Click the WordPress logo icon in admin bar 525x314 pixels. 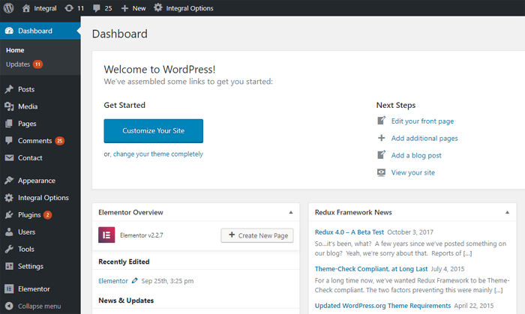click(x=9, y=8)
